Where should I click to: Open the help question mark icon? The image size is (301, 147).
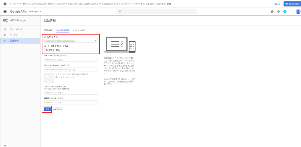pyautogui.click(x=278, y=11)
